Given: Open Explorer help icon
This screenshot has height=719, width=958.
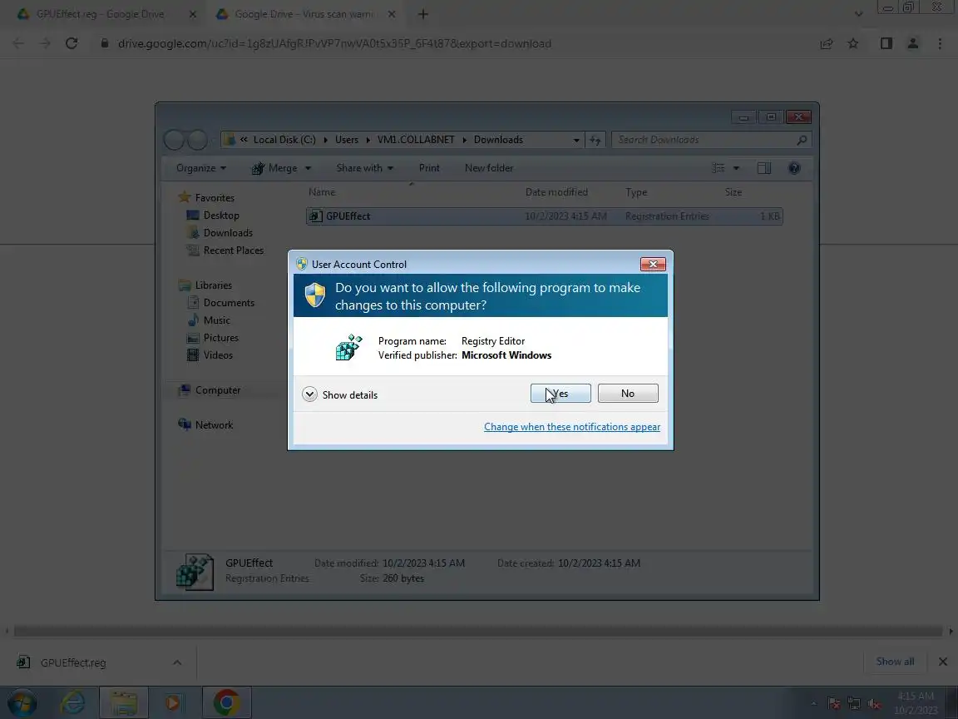Looking at the screenshot, I should 794,168.
